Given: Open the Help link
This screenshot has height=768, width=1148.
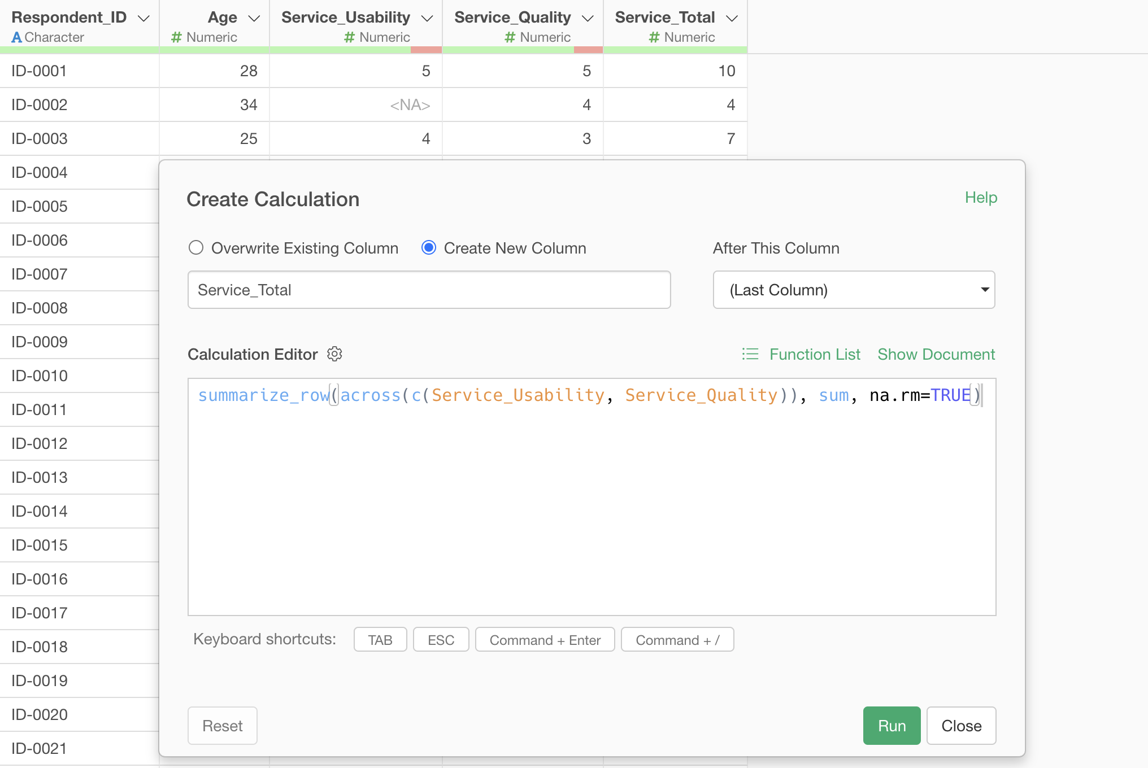Looking at the screenshot, I should click(x=981, y=198).
